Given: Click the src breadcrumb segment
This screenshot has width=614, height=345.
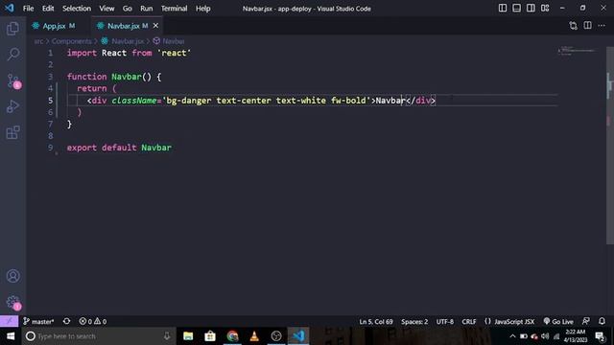Looking at the screenshot, I should 38,41.
